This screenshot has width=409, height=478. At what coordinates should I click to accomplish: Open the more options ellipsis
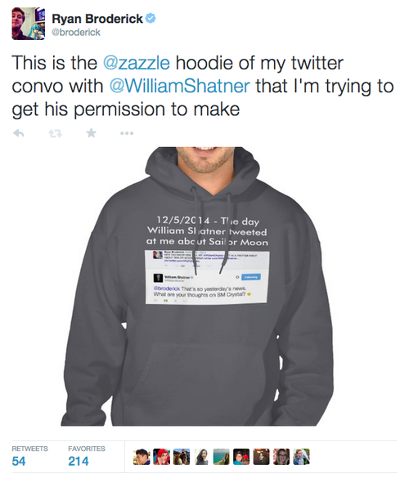pos(127,133)
